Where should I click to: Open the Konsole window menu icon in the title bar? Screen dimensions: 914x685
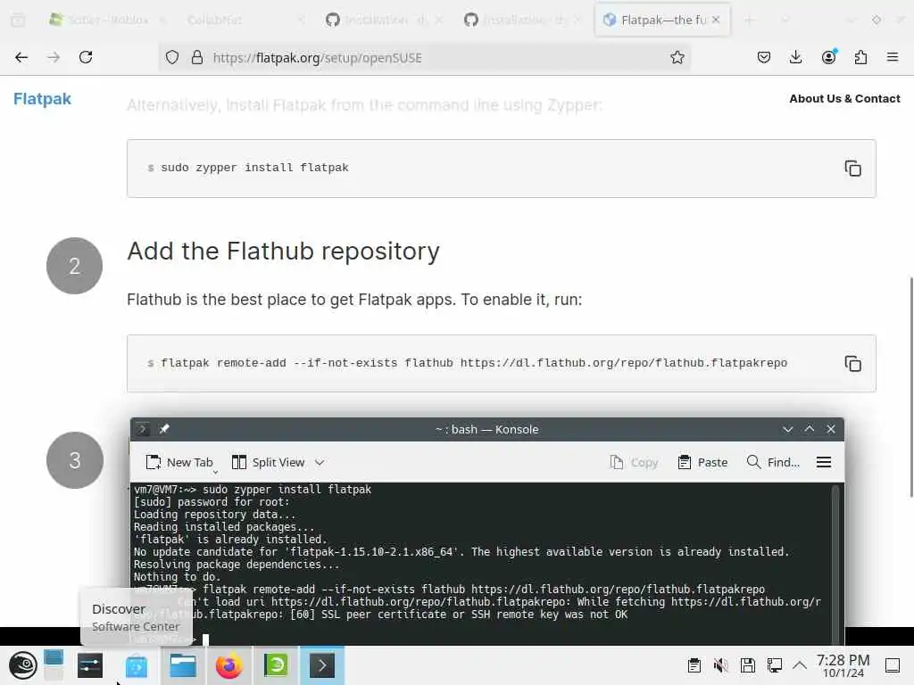click(x=143, y=429)
